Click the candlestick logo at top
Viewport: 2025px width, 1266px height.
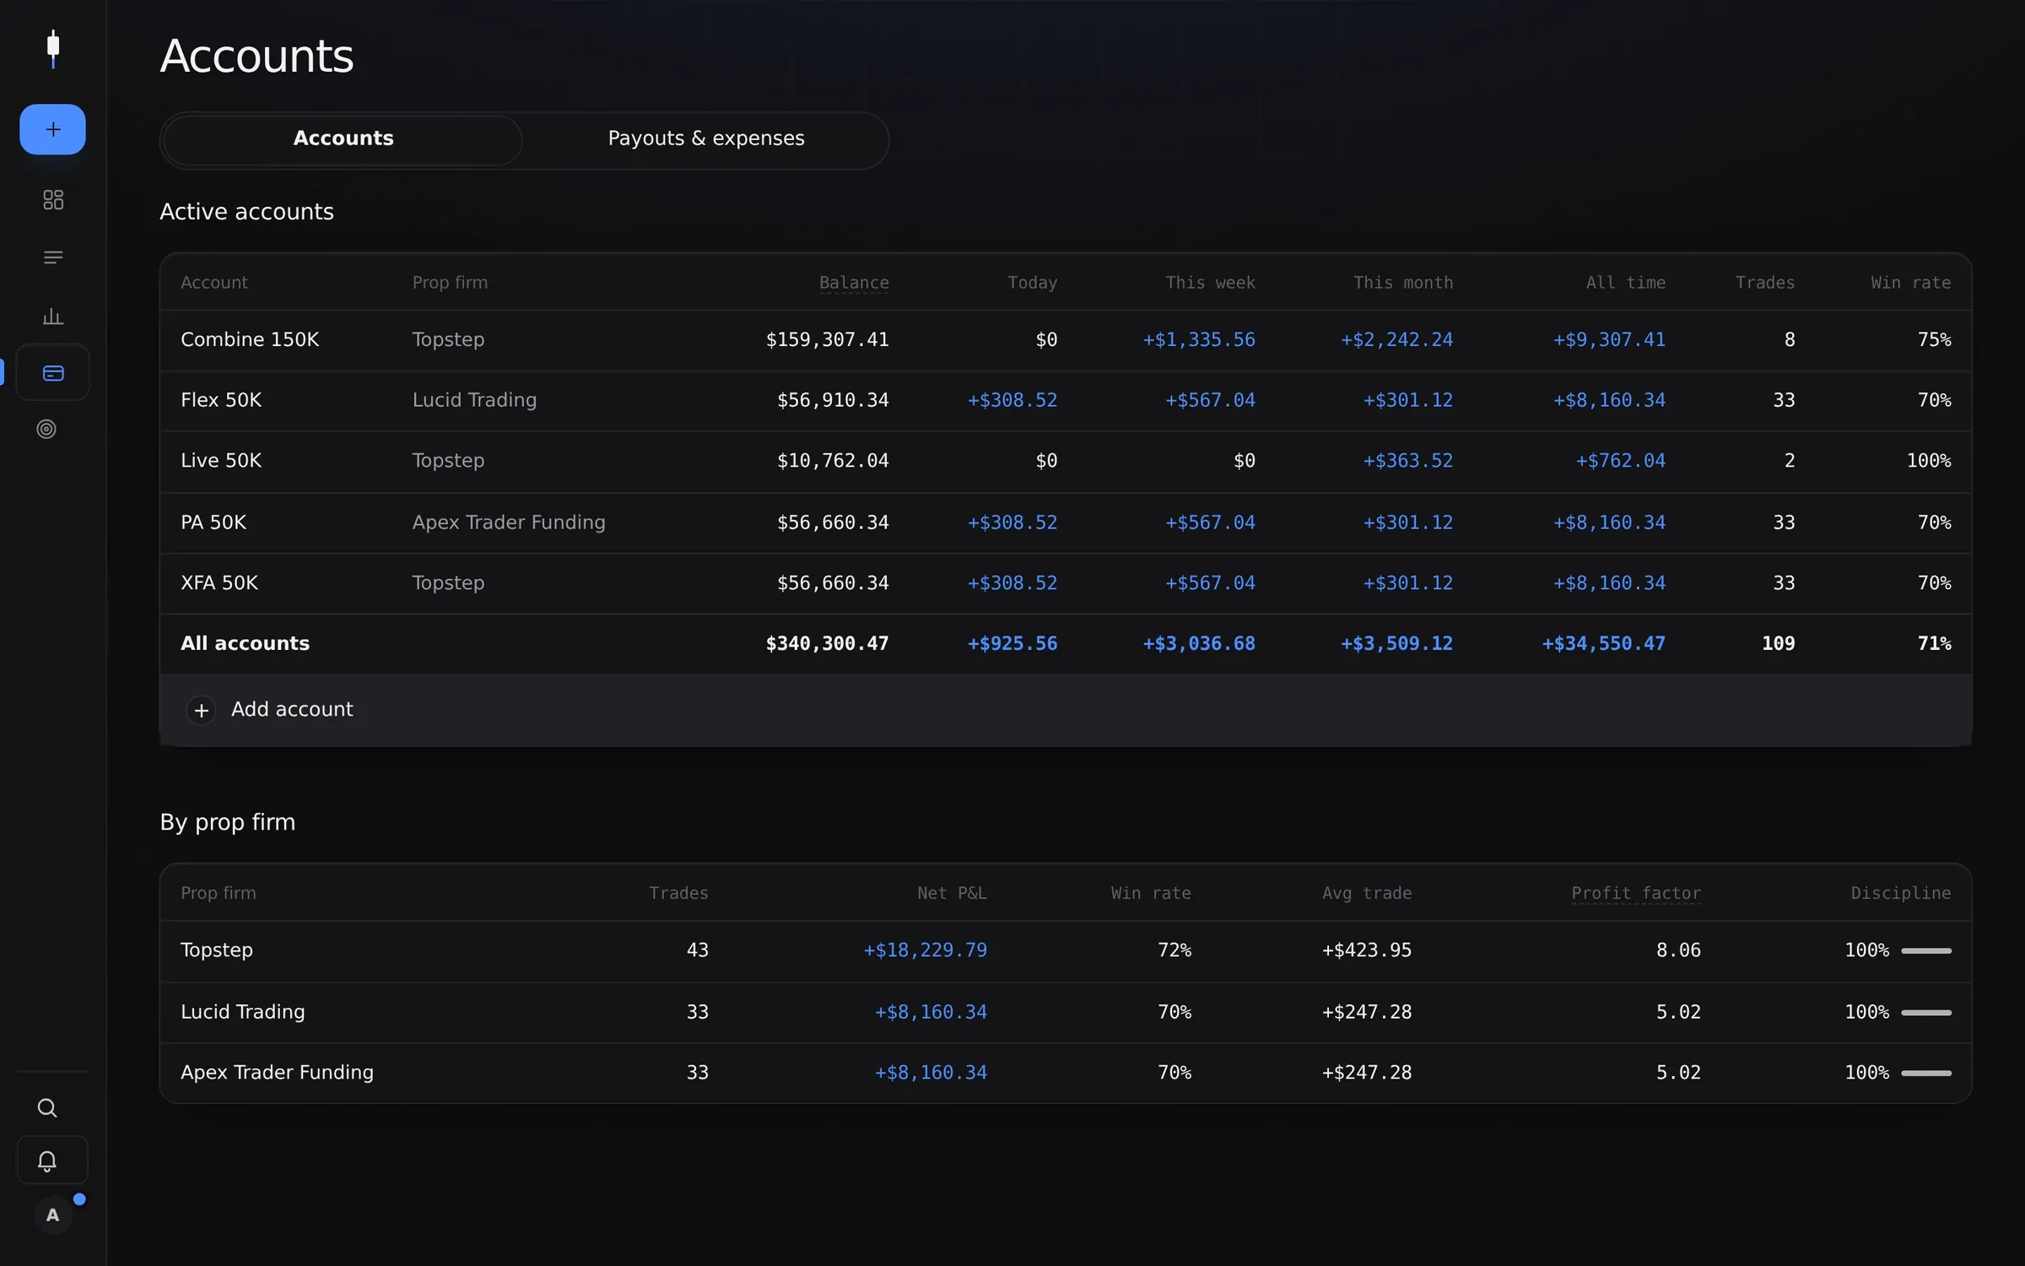click(53, 48)
